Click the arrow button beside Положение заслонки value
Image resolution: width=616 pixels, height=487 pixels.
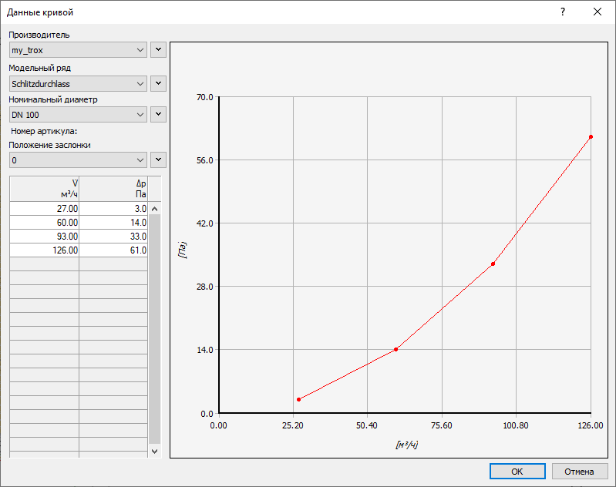158,160
